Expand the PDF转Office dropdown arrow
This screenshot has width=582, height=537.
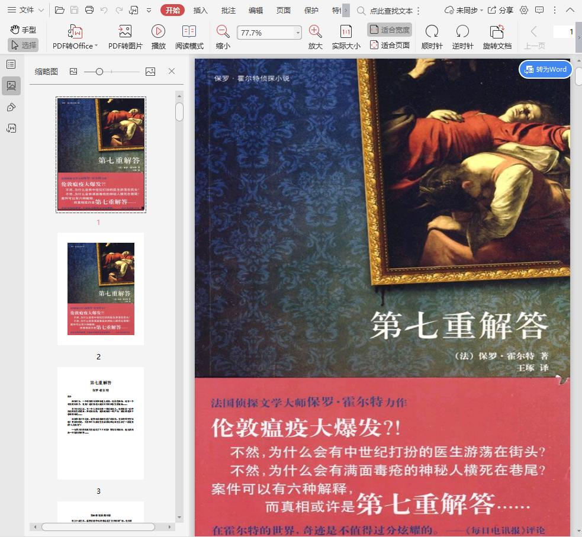96,46
